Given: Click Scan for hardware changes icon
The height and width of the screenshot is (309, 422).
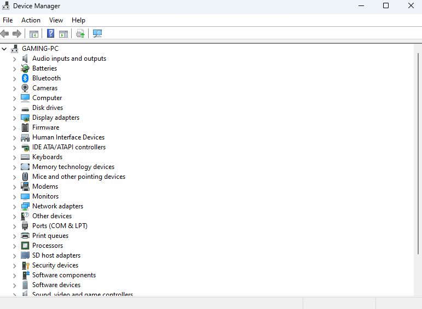Looking at the screenshot, I should (x=97, y=33).
